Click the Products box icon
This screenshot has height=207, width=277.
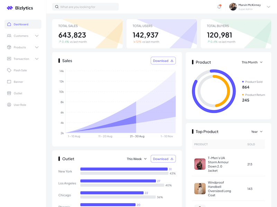point(9,47)
